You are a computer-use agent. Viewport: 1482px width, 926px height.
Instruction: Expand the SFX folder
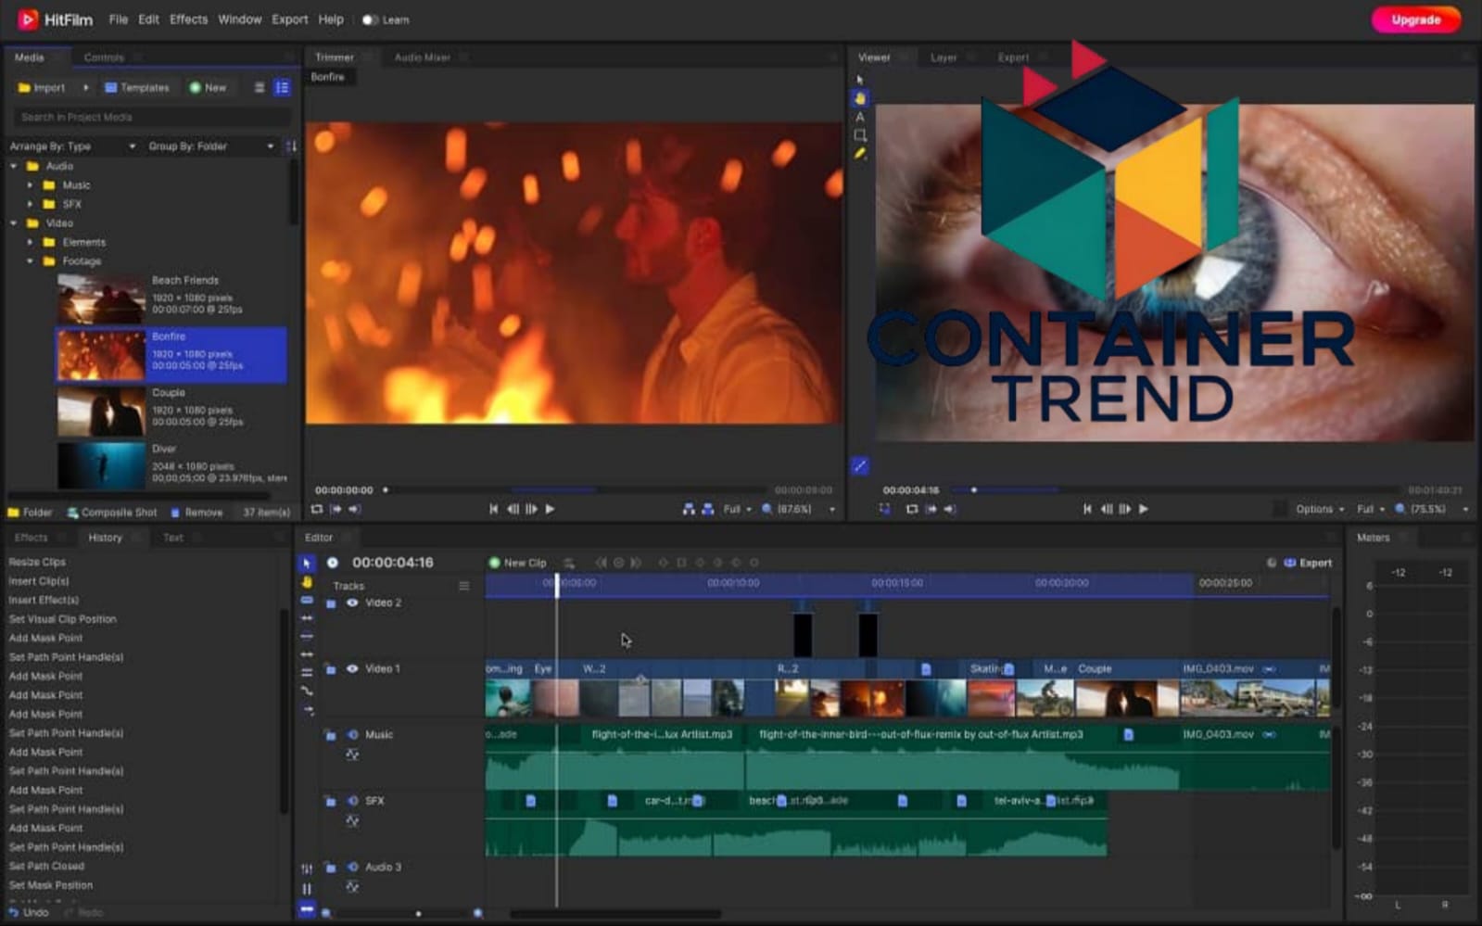(31, 204)
